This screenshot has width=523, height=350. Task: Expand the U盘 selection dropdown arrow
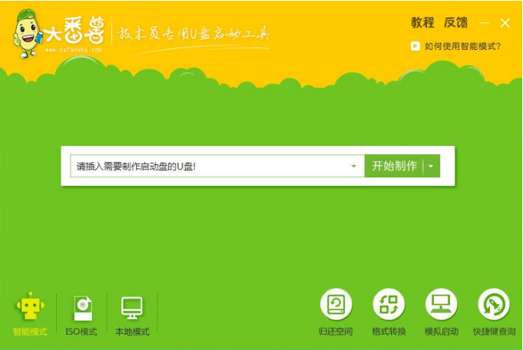[353, 166]
